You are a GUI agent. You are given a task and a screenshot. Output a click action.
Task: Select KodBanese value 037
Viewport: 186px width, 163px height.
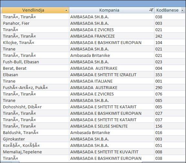169,120
